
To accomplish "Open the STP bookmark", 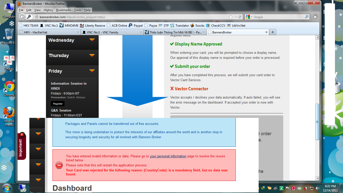I will click(x=164, y=25).
